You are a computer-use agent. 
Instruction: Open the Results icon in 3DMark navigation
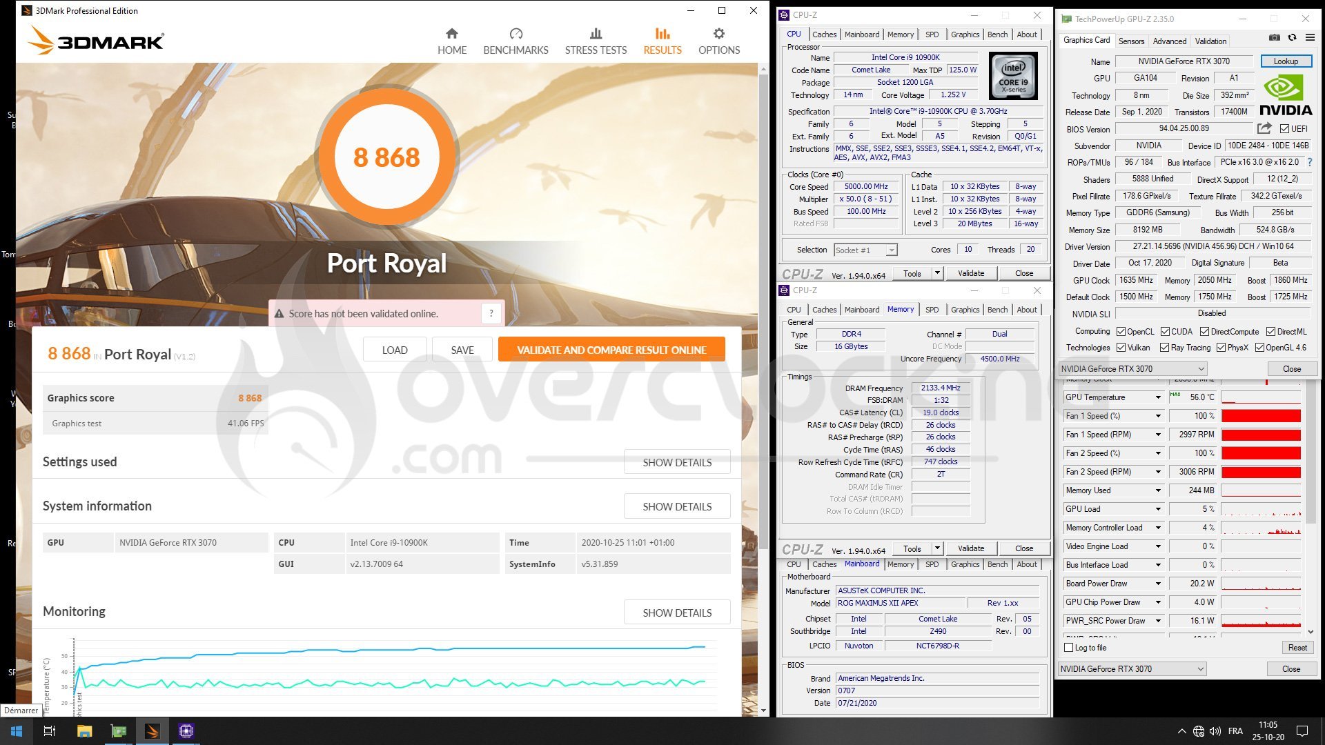pyautogui.click(x=662, y=34)
